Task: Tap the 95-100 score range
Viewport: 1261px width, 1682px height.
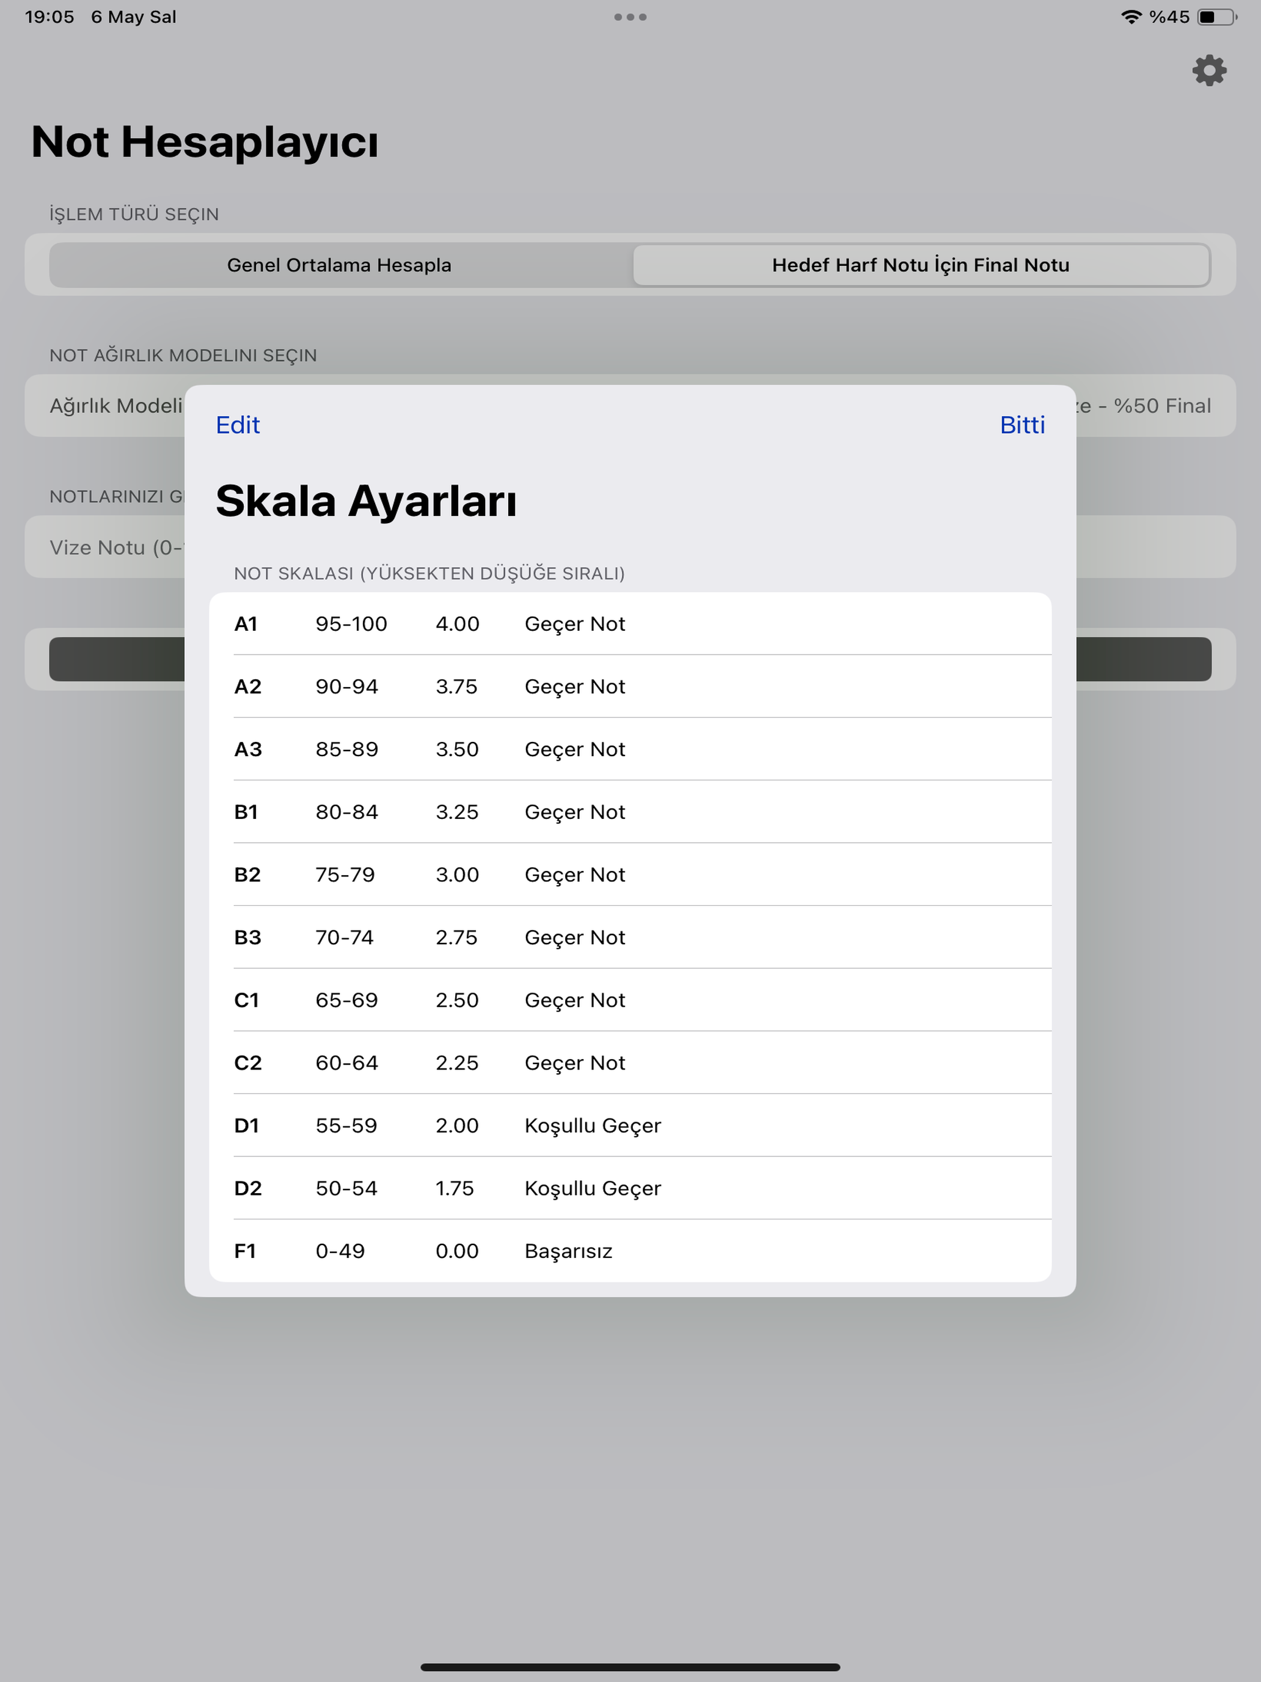Action: 351,623
